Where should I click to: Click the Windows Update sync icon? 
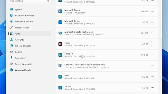(11, 70)
